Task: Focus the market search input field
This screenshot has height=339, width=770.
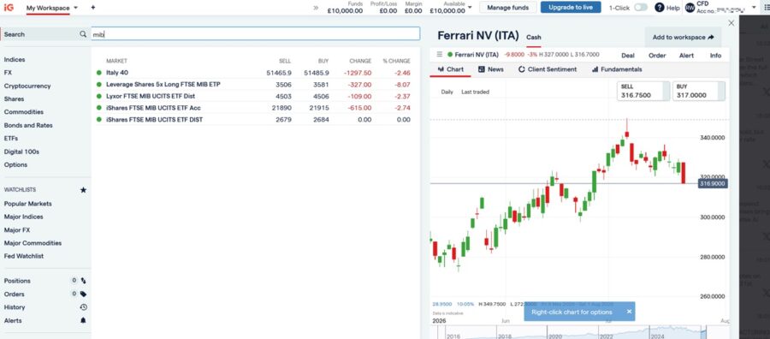Action: [x=255, y=34]
